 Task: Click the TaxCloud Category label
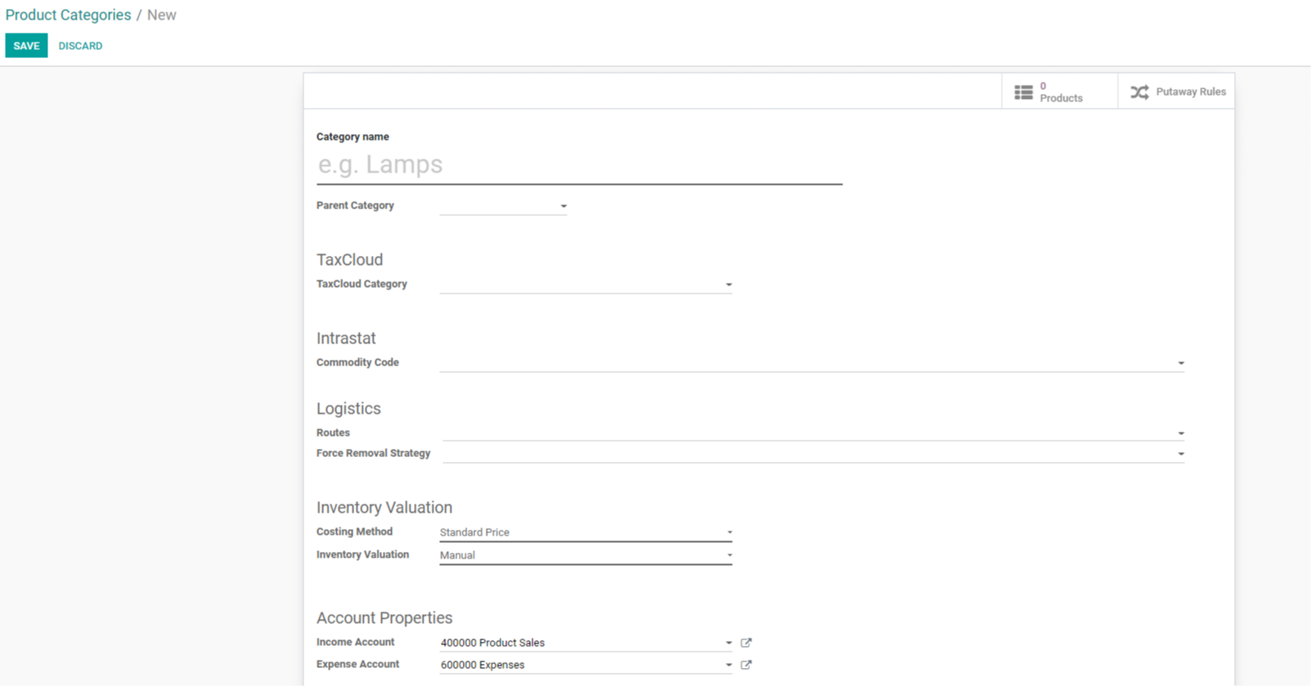point(361,284)
